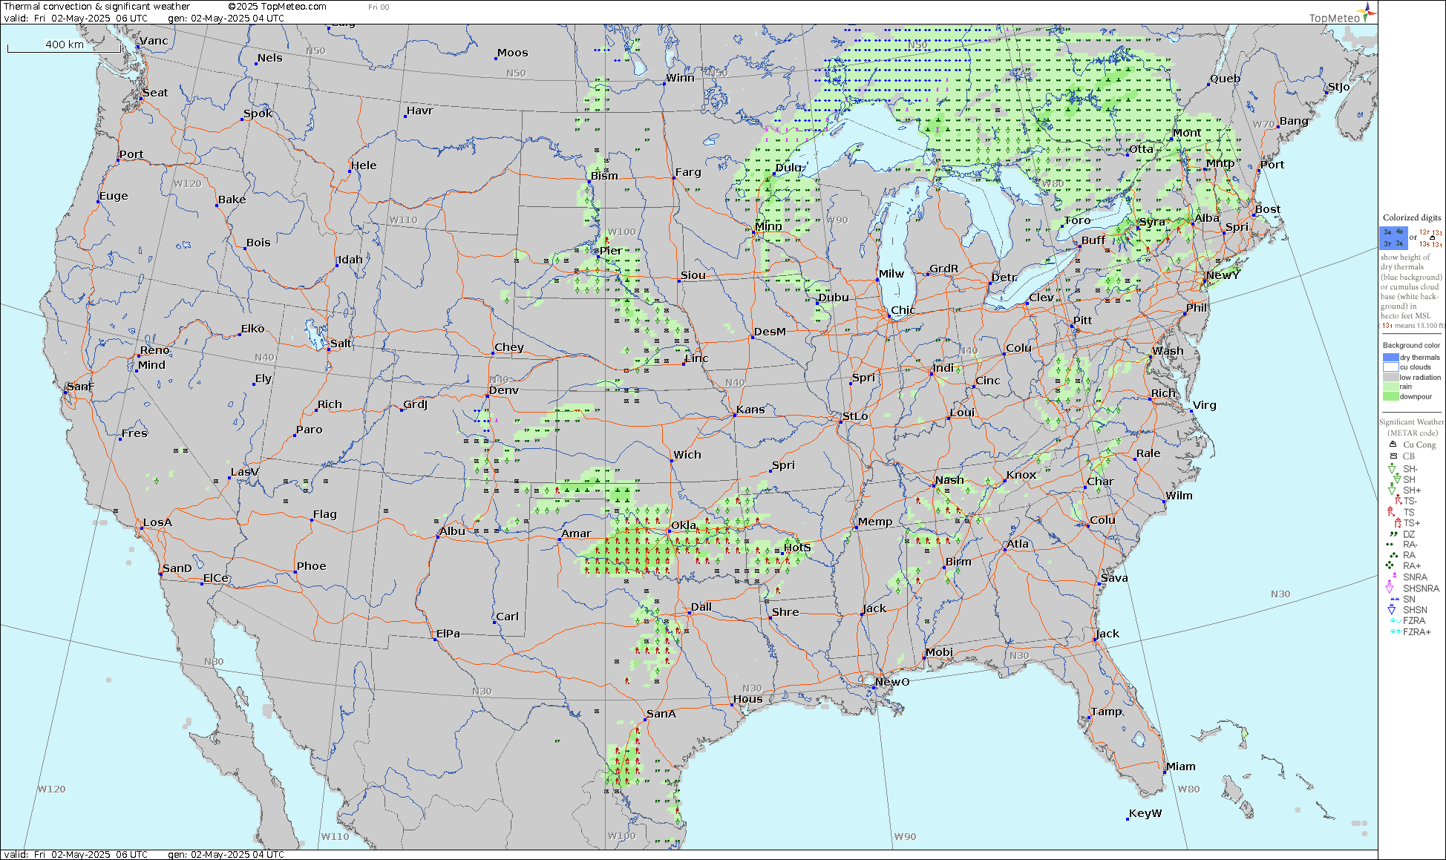Click the Atla city label
The width and height of the screenshot is (1446, 860).
[1018, 543]
